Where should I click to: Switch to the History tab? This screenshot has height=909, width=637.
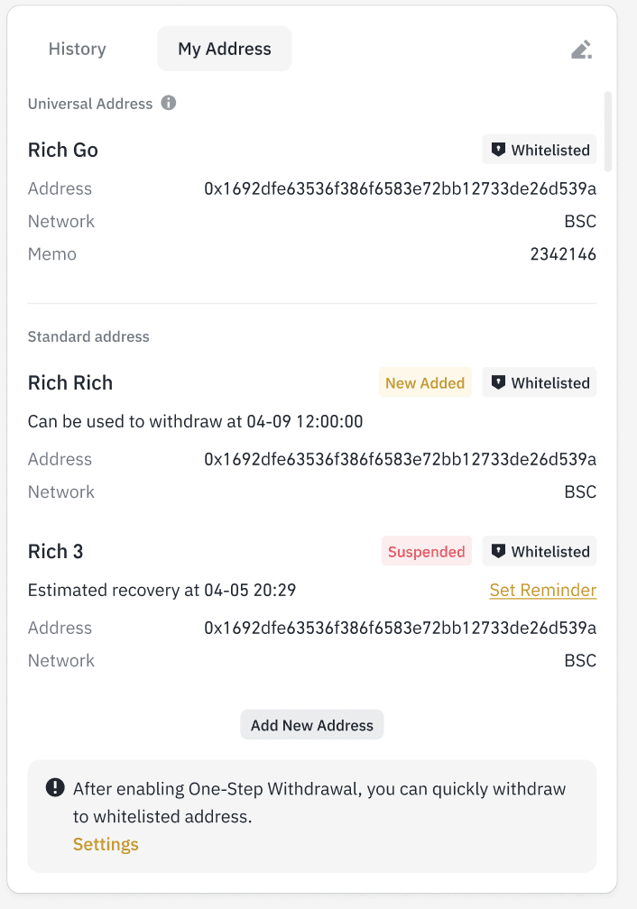[x=77, y=49]
